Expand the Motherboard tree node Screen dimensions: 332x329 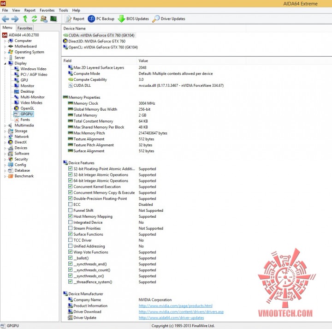[5, 47]
